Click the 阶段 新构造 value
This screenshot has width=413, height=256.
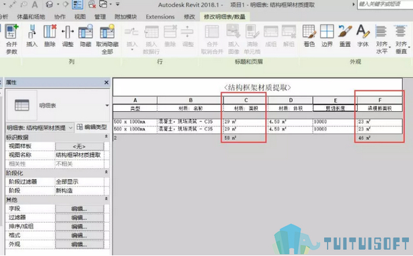pos(80,190)
